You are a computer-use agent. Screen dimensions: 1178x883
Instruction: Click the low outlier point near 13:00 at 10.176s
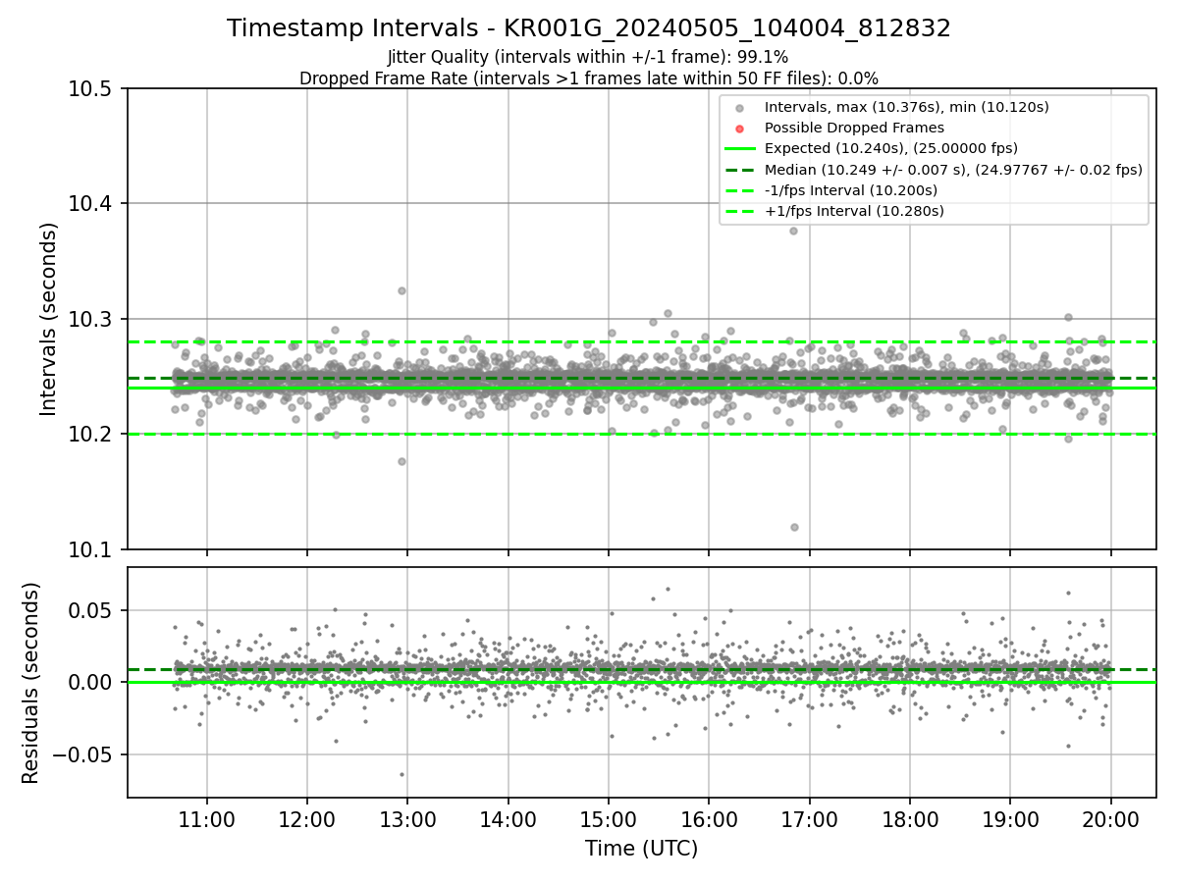402,461
